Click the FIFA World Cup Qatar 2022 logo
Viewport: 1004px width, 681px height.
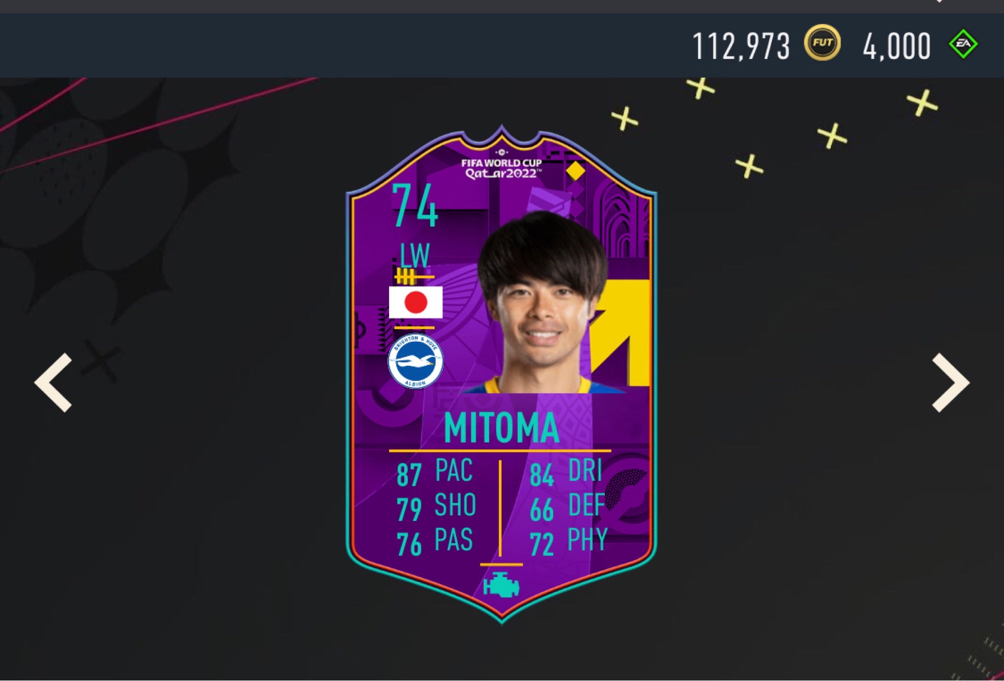pyautogui.click(x=501, y=164)
